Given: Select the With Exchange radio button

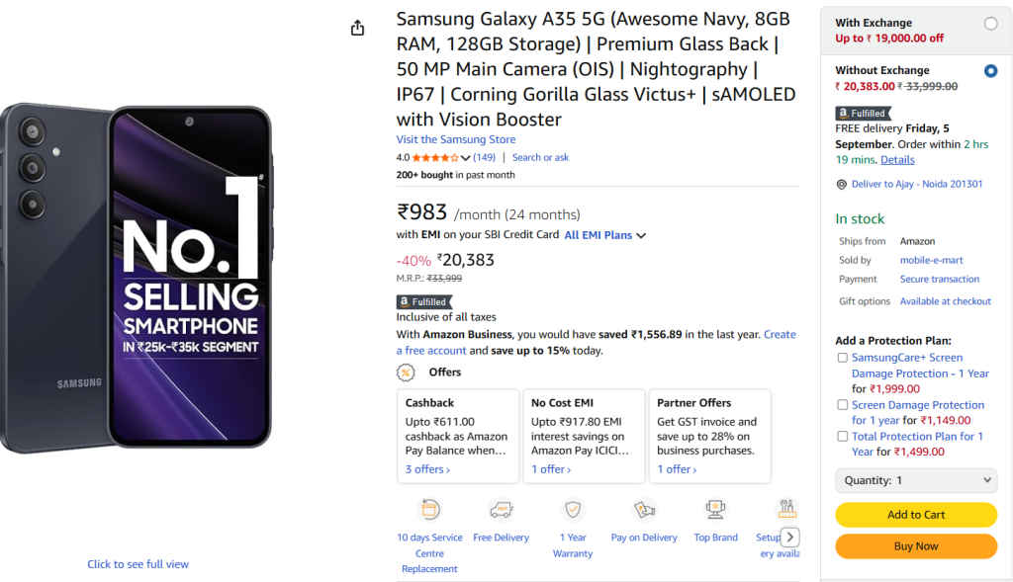Looking at the screenshot, I should pyautogui.click(x=989, y=22).
